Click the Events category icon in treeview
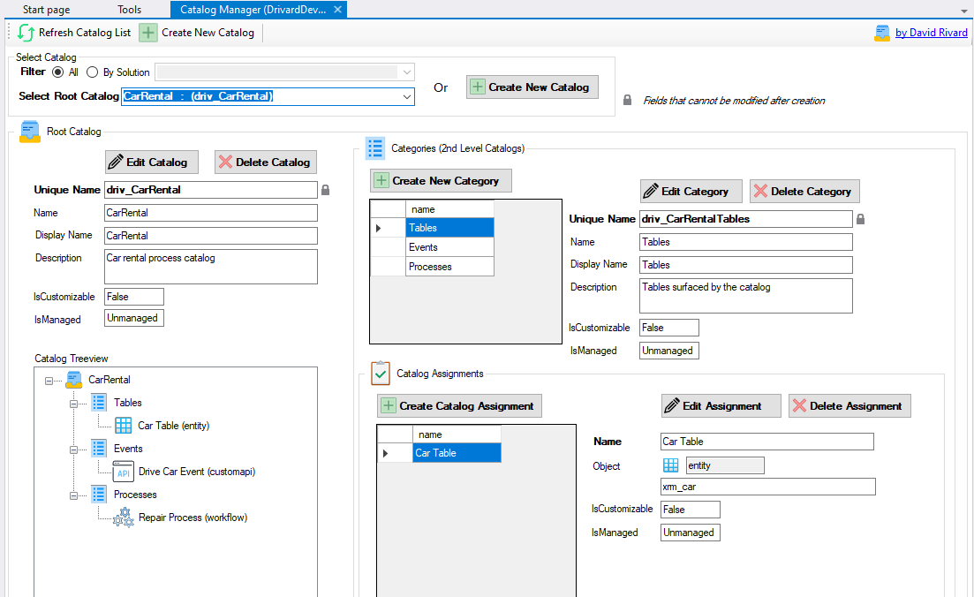The width and height of the screenshot is (974, 597). pos(99,449)
